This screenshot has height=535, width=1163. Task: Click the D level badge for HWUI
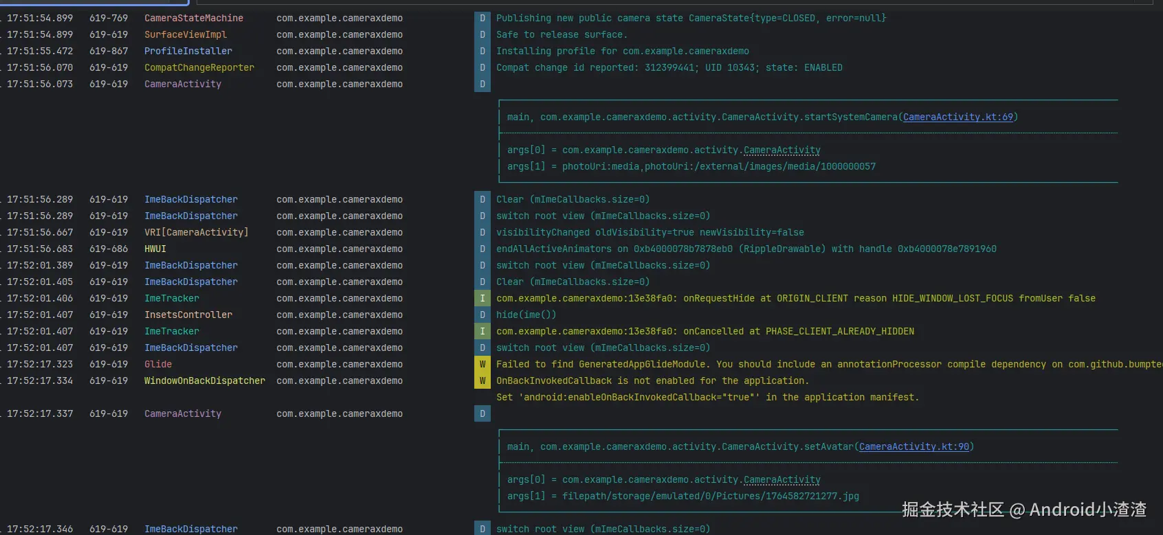tap(483, 249)
